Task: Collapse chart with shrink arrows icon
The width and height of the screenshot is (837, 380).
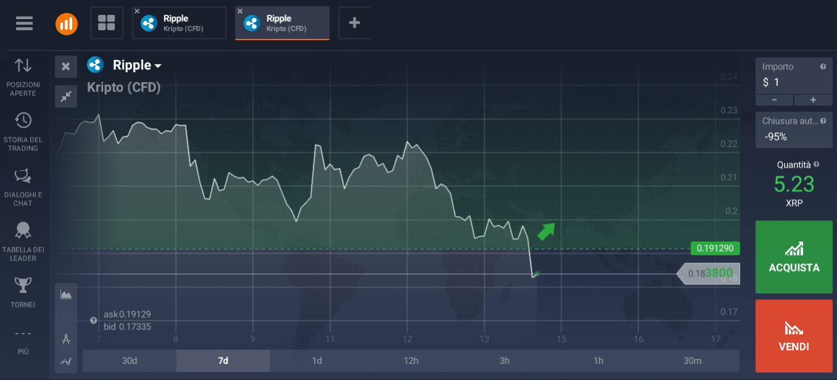Action: tap(66, 96)
